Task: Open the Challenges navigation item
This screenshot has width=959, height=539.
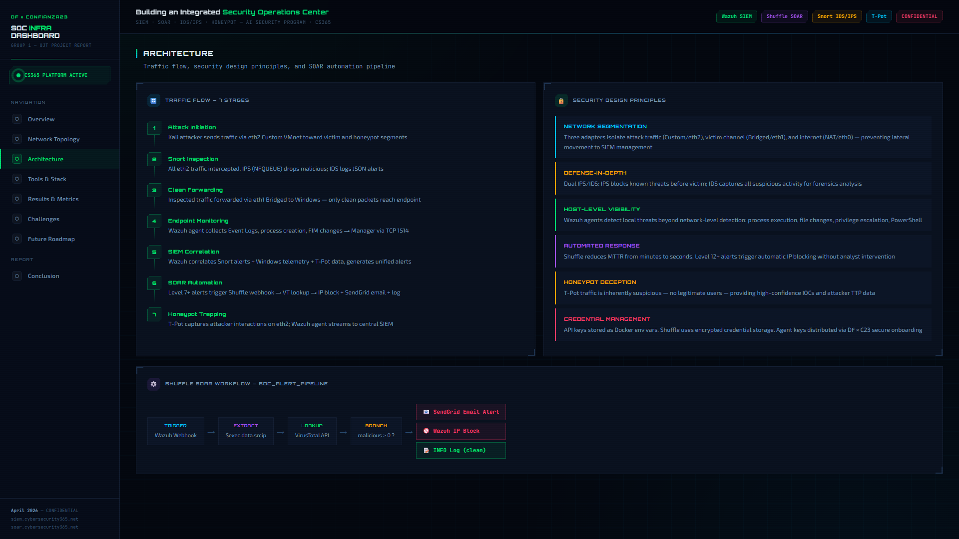Action: (43, 219)
